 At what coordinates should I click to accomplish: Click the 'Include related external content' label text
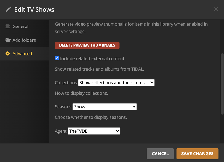[x=92, y=58]
